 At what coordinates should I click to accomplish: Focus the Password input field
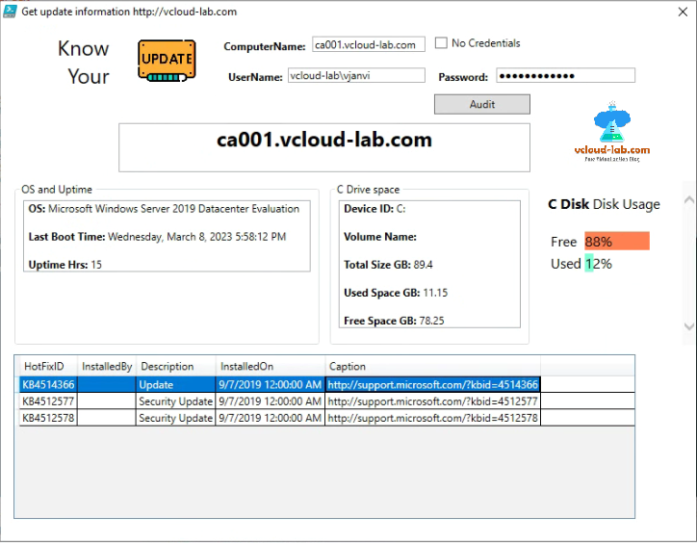tap(565, 75)
